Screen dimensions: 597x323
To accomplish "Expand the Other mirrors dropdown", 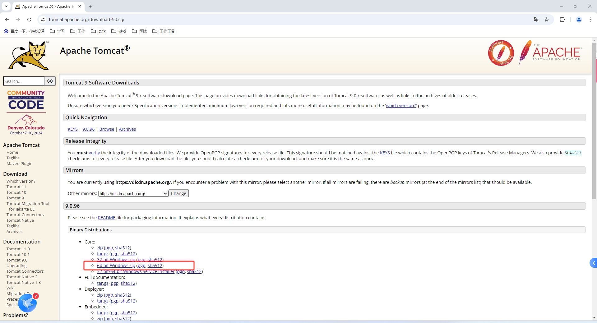I will 133,193.
